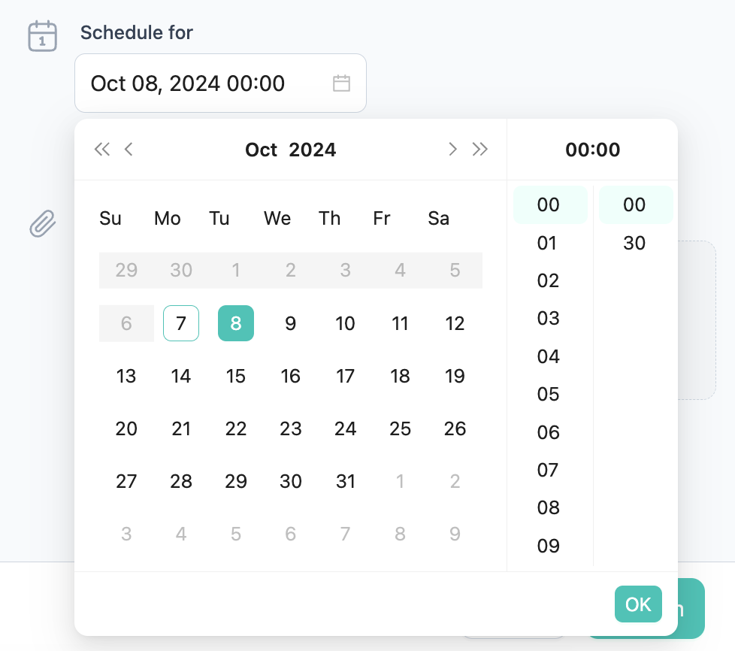
Task: Advance to next month using right arrow
Action: click(452, 150)
